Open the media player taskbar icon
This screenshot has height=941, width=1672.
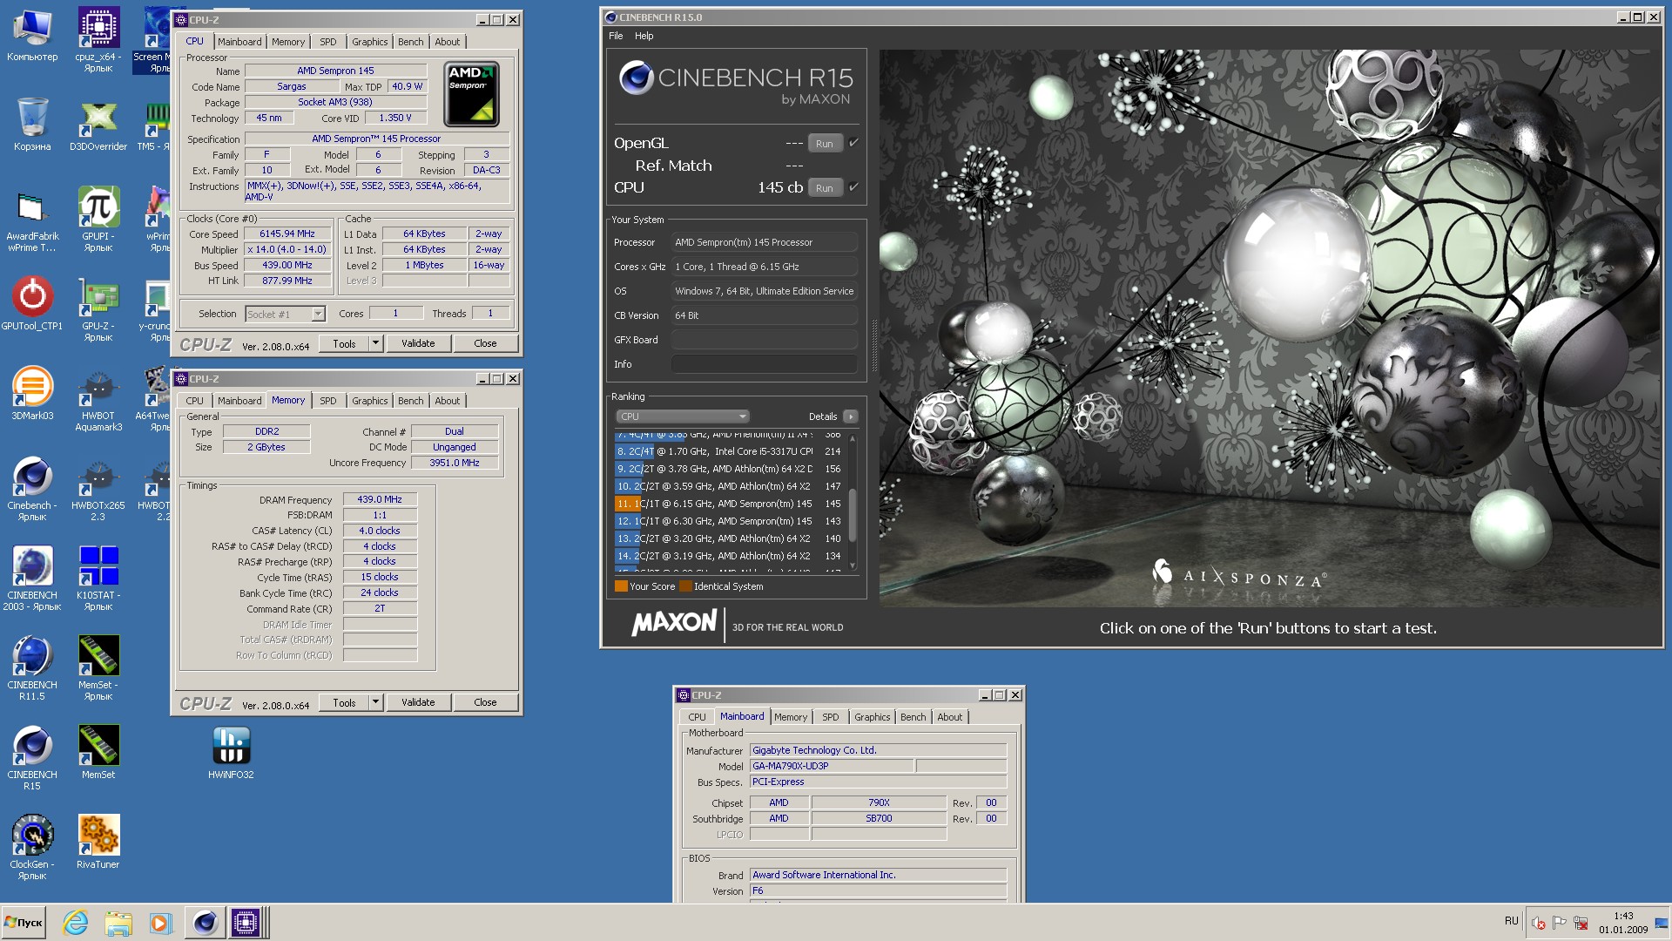159,922
